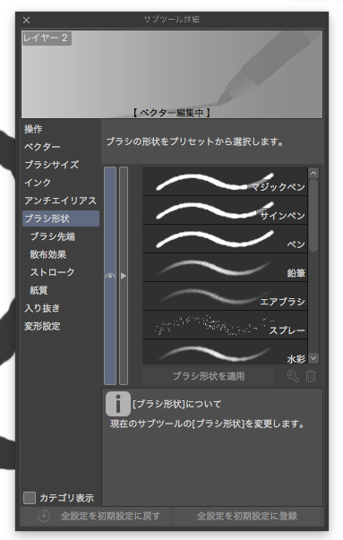Click the preset list scrollbar thumb
The width and height of the screenshot is (343, 540).
coord(313,215)
